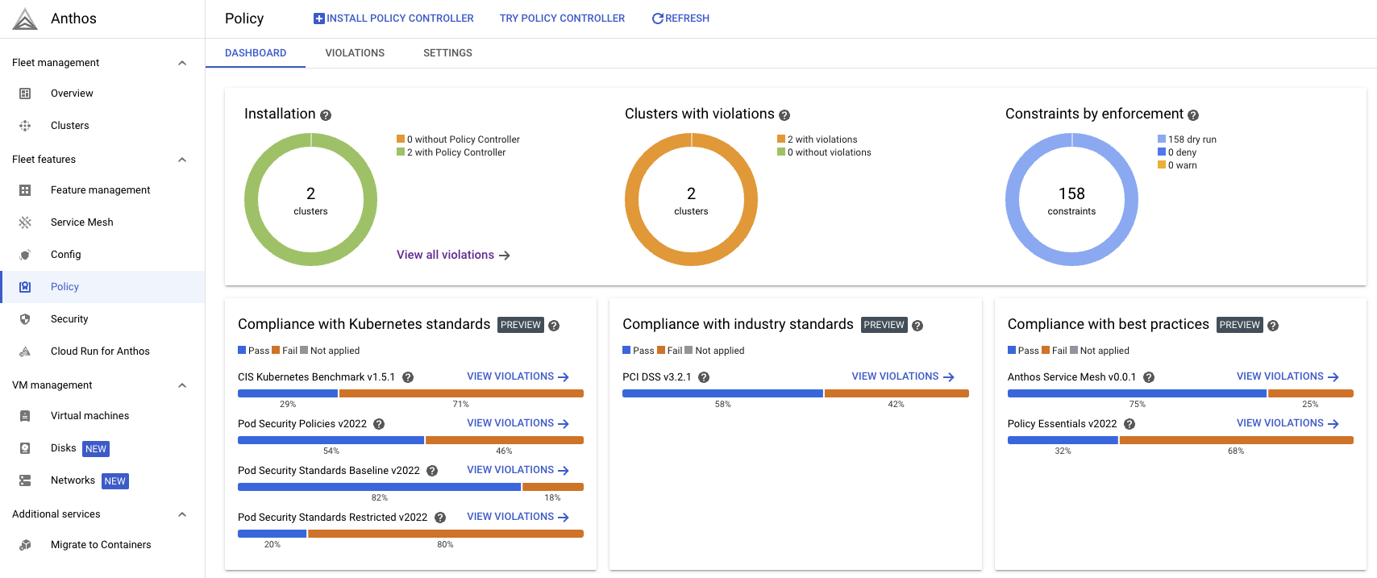This screenshot has height=578, width=1377.
Task: Collapse the Fleet management section
Action: [x=182, y=63]
